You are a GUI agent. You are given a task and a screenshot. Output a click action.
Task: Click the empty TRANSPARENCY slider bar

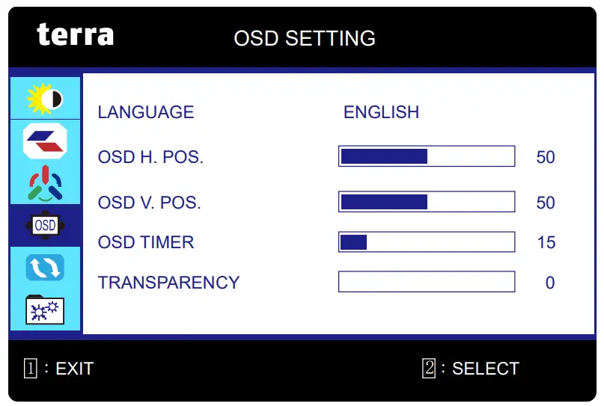click(427, 282)
